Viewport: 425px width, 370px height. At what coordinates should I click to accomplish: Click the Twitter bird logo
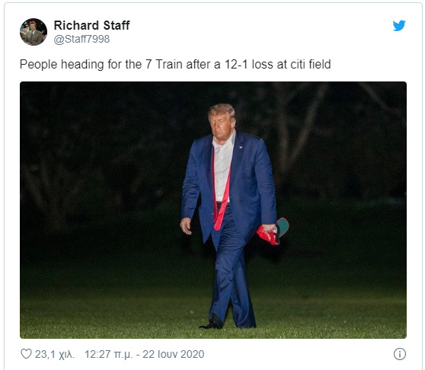click(x=399, y=25)
